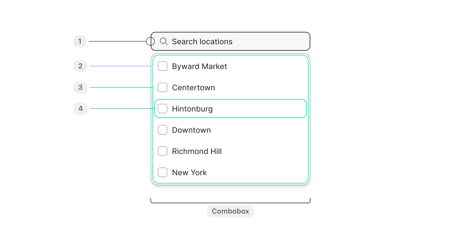This screenshot has height=236, width=461.
Task: Click the Search locations input field
Action: coord(230,41)
